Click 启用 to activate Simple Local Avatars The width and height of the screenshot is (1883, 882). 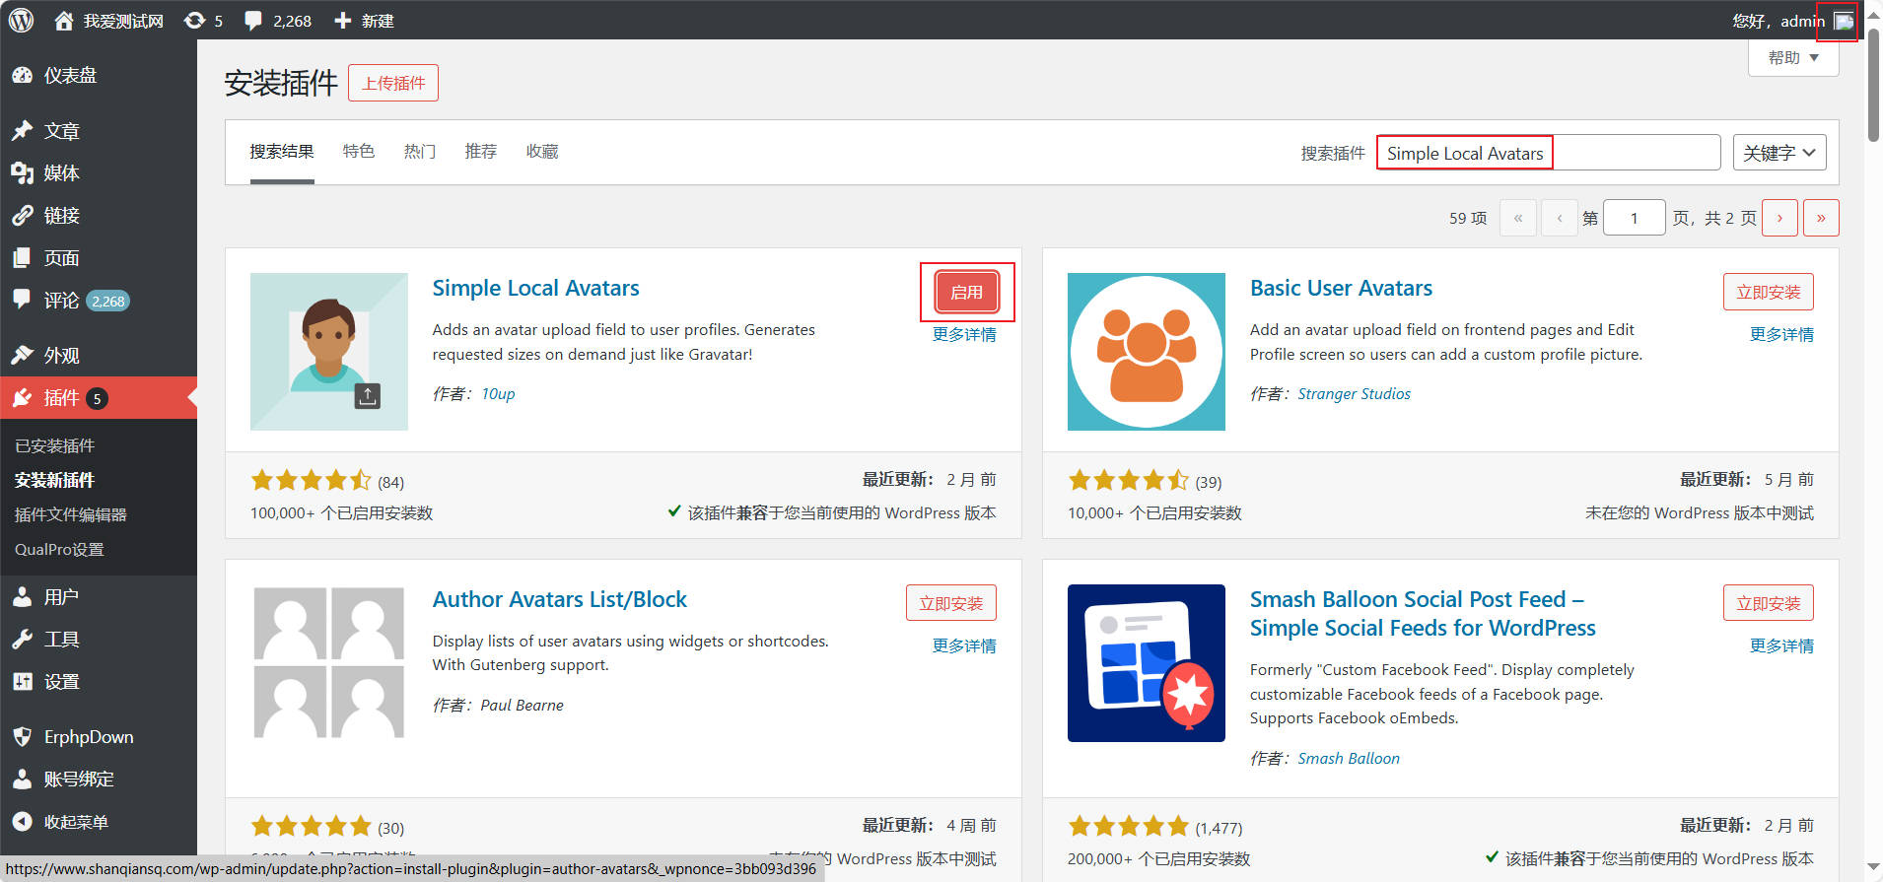point(966,292)
